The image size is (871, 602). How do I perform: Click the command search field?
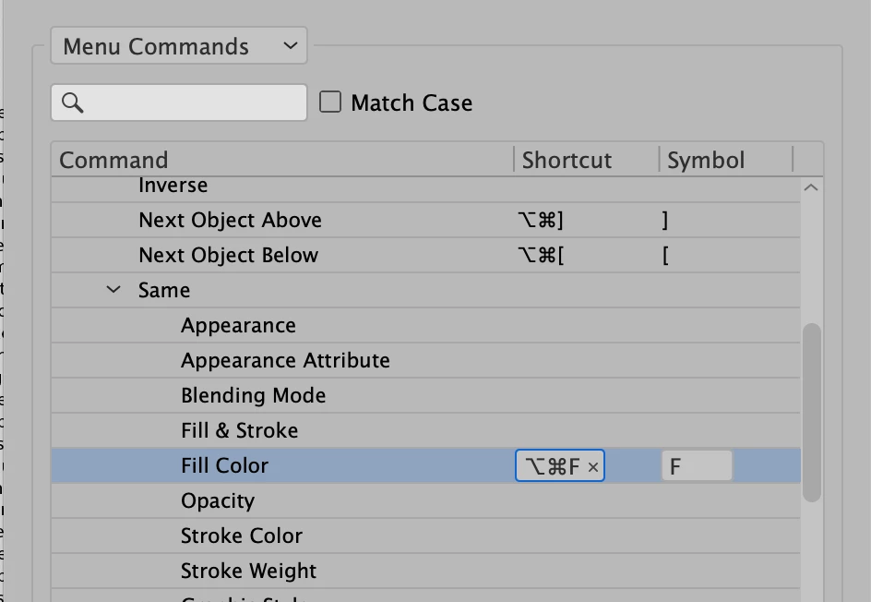pyautogui.click(x=179, y=102)
